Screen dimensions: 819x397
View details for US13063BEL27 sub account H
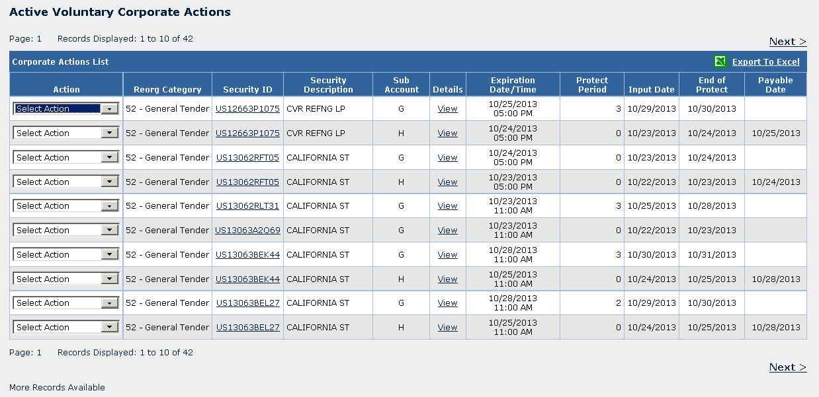(x=447, y=327)
